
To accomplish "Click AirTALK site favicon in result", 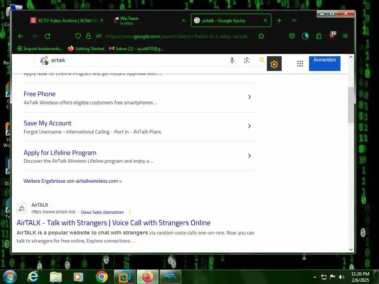I will (22, 208).
